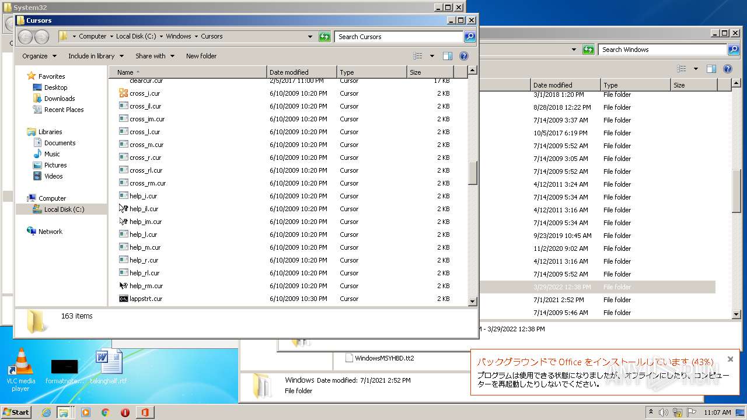Image resolution: width=747 pixels, height=420 pixels.
Task: Sort by Type column in Windows window
Action: [x=636, y=85]
